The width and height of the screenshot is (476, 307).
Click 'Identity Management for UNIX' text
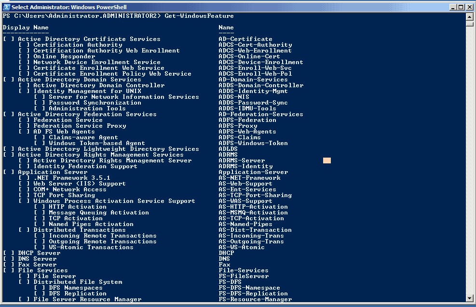[x=87, y=91]
